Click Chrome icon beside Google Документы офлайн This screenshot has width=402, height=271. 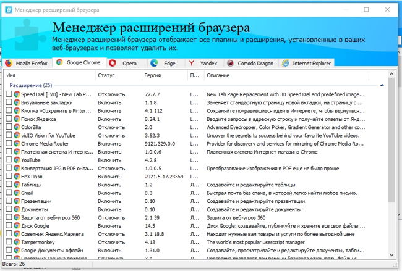click(17, 250)
